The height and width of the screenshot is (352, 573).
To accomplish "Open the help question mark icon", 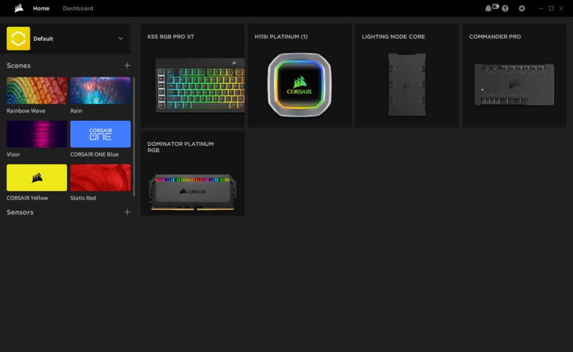I will [505, 9].
